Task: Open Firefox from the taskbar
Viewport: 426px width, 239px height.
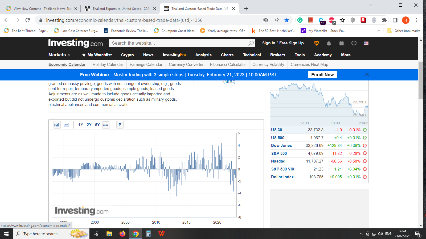Action: point(122,234)
